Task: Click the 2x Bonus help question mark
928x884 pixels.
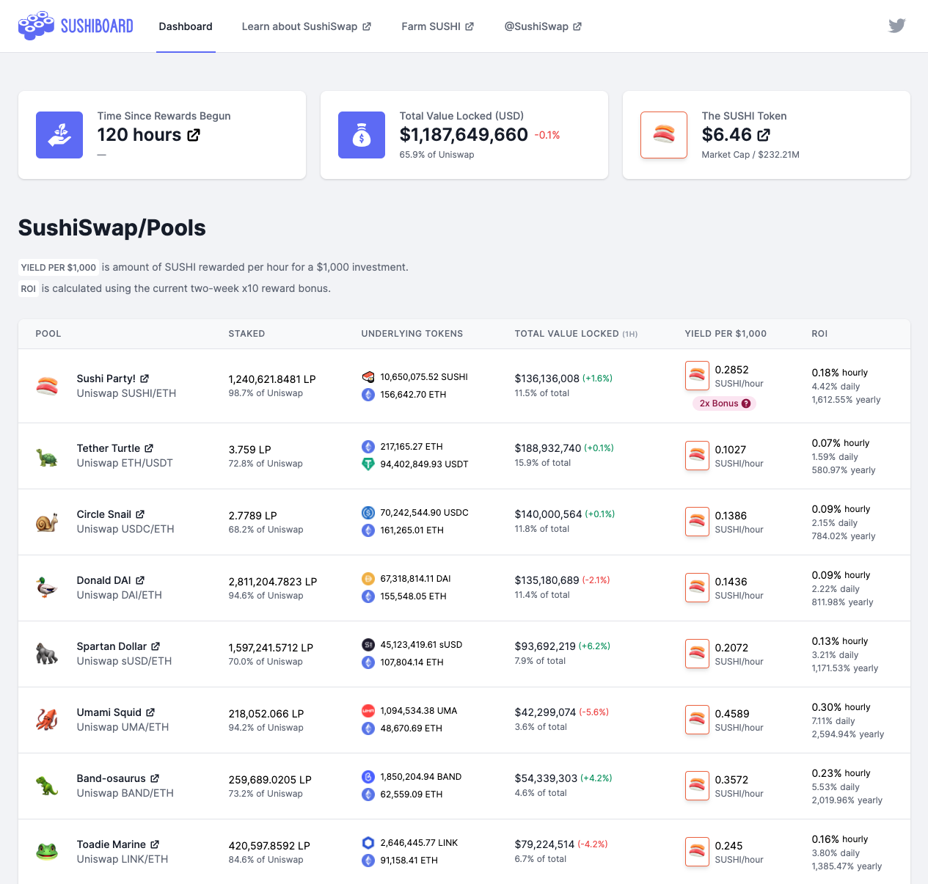Action: (746, 403)
